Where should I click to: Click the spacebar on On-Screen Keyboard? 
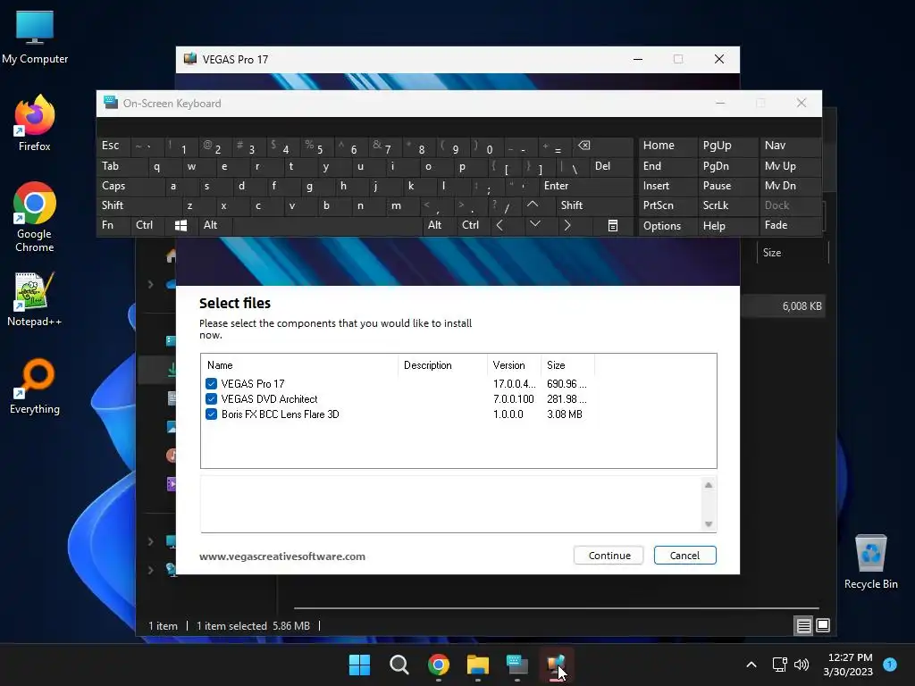(x=327, y=225)
